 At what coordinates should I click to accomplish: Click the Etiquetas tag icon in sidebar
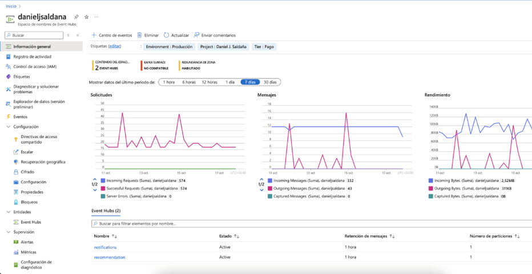tap(9, 76)
